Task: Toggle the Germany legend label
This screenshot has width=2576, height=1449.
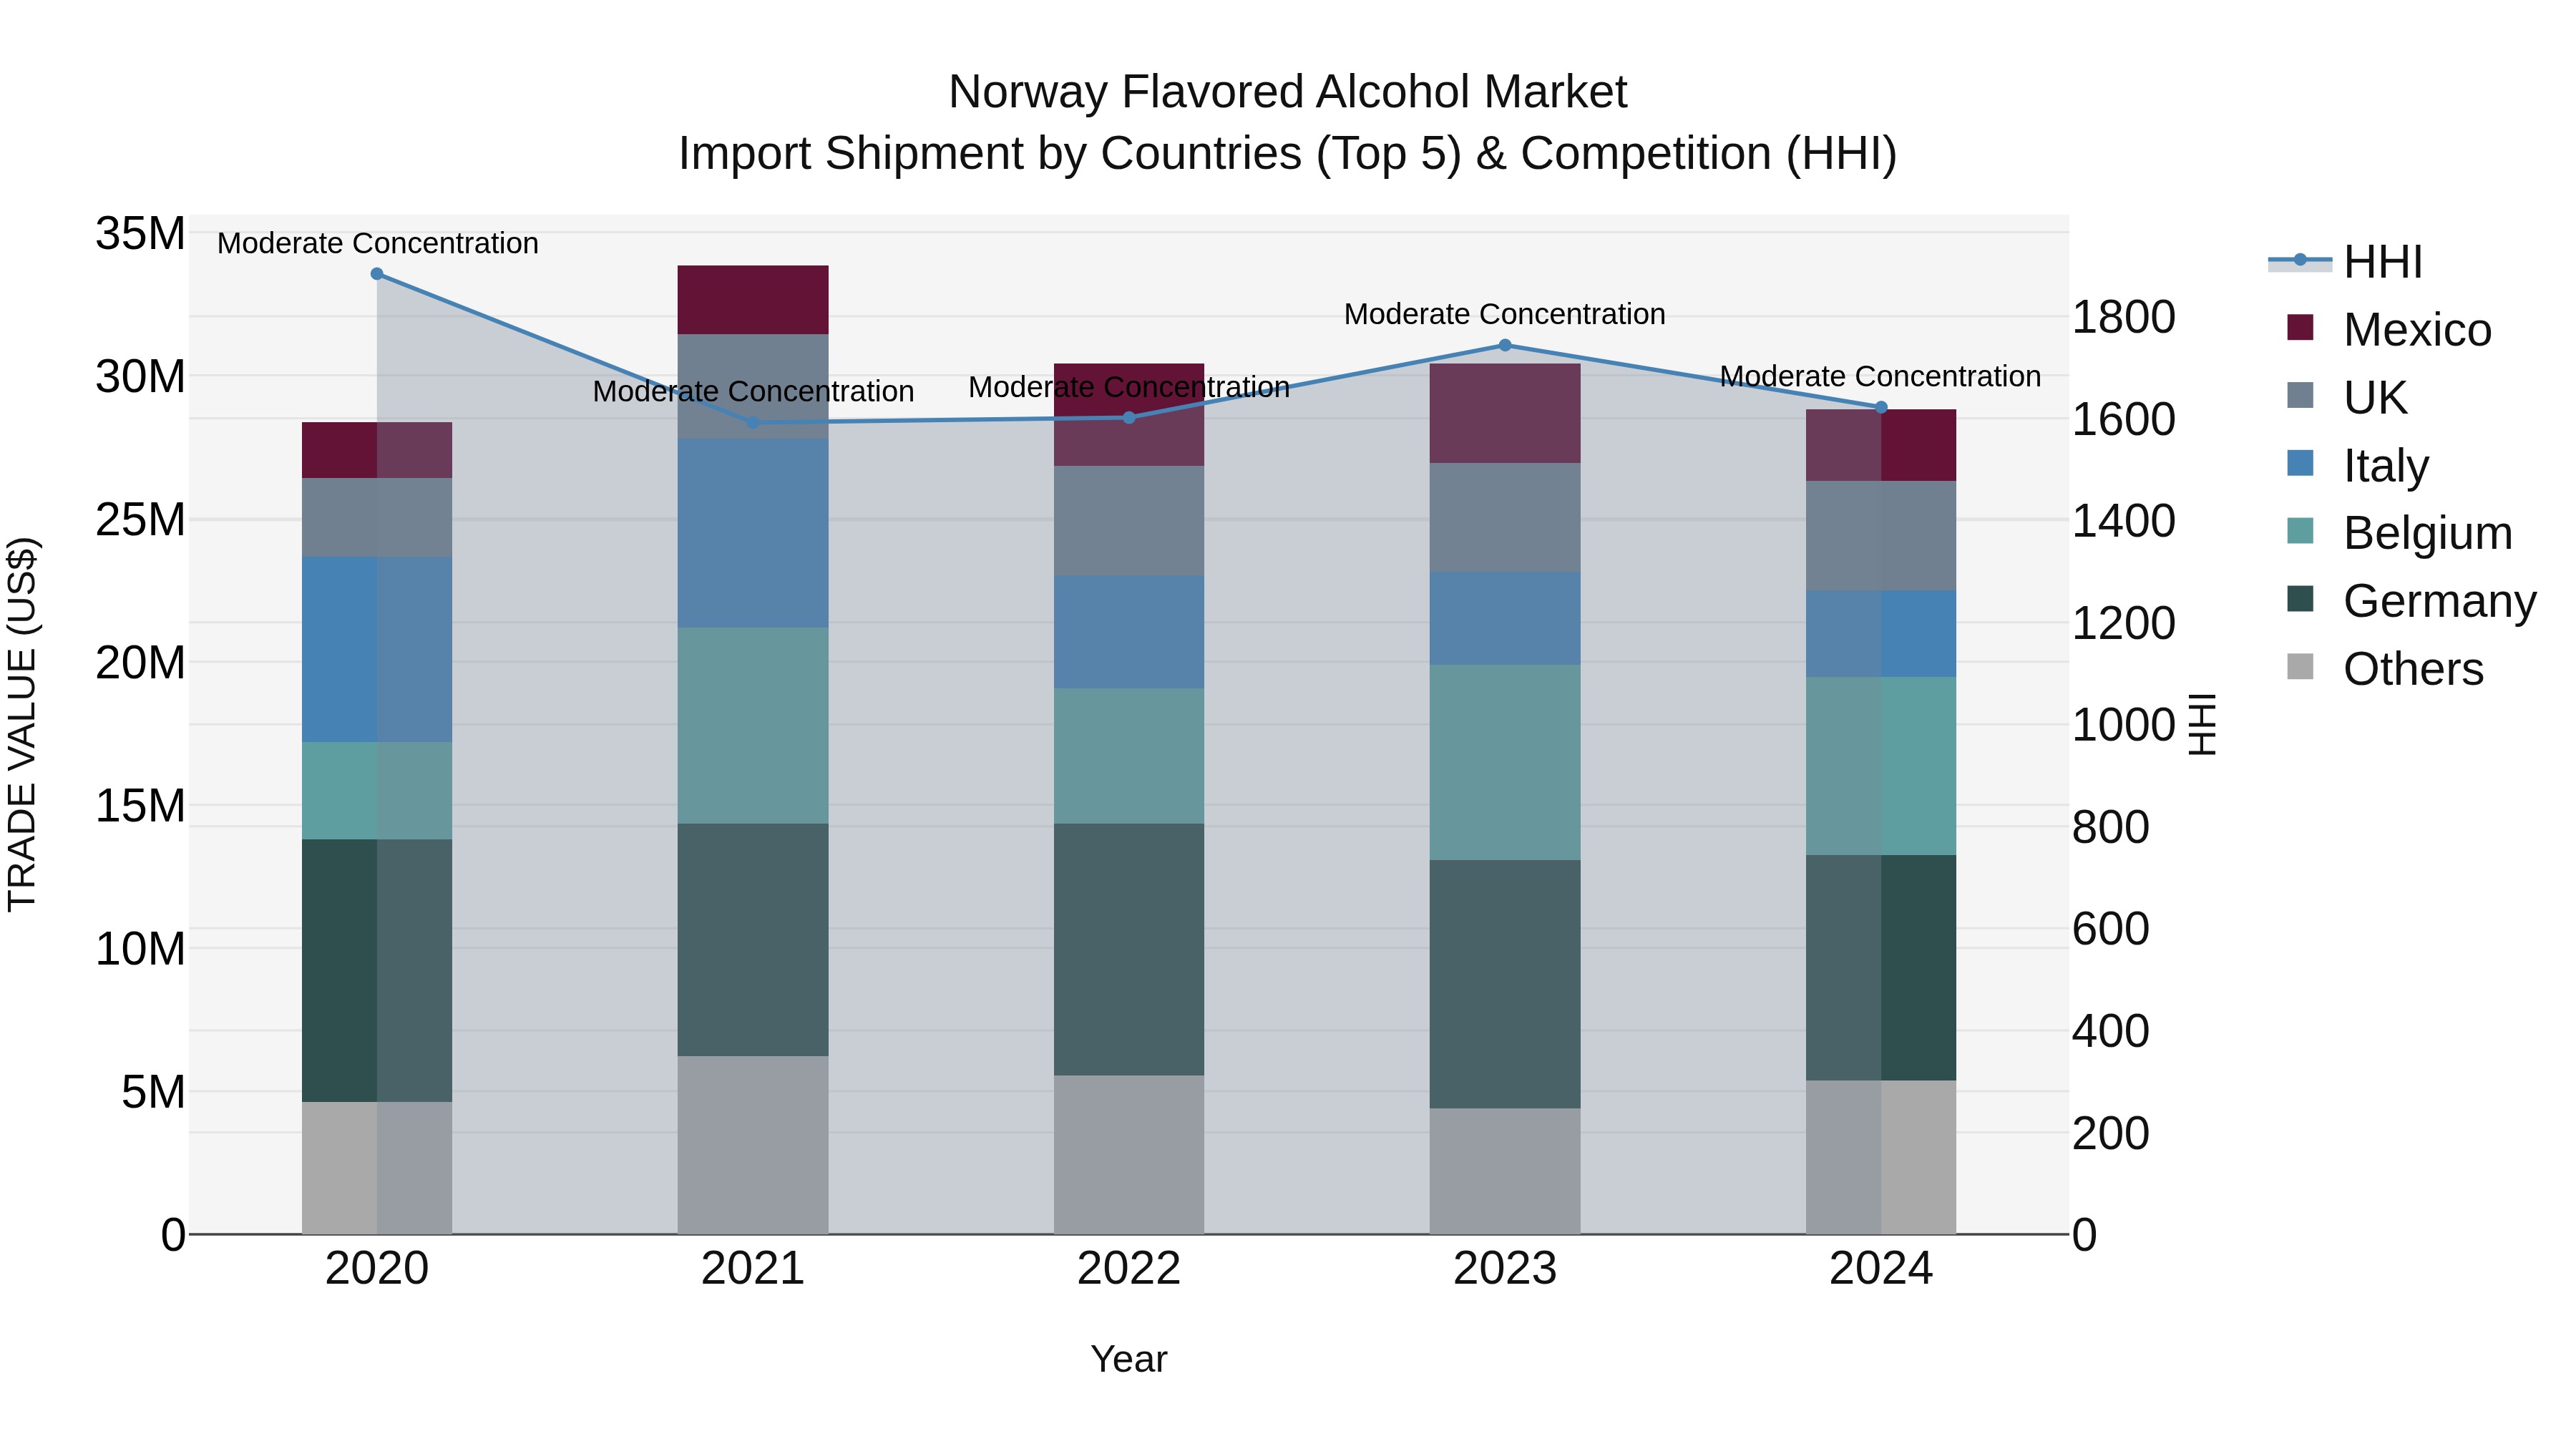Action: tap(2439, 601)
